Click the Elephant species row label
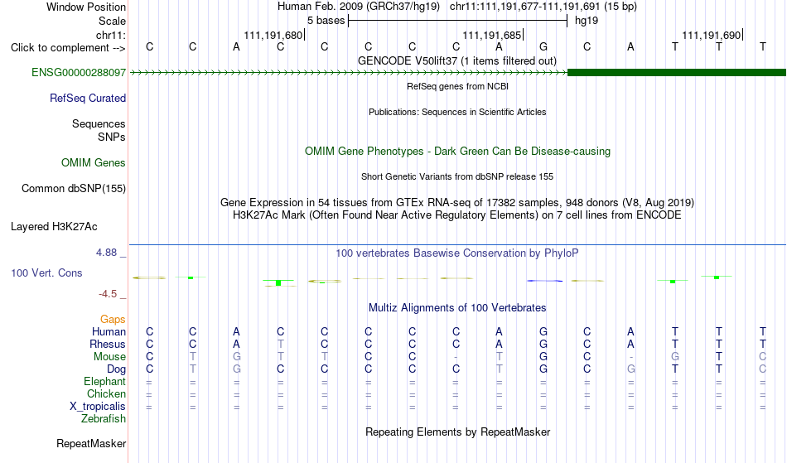This screenshot has width=787, height=463. [x=104, y=381]
